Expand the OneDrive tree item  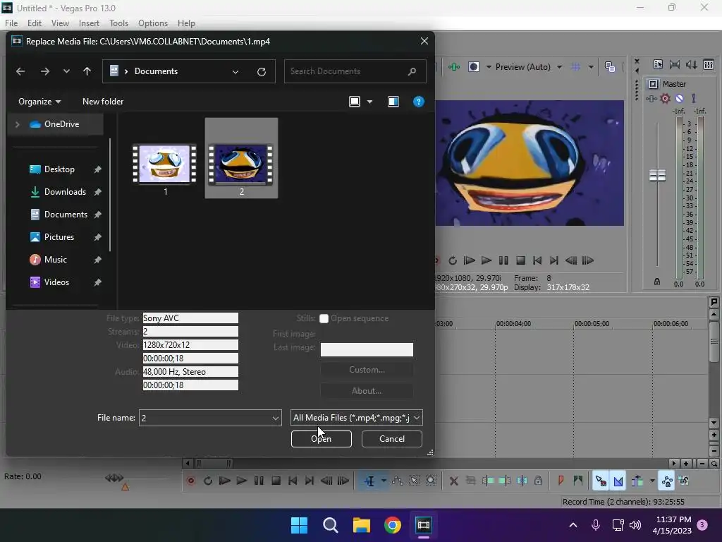17,124
